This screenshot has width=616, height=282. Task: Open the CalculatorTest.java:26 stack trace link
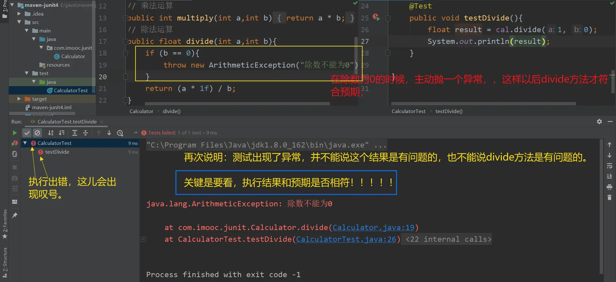[346, 239]
